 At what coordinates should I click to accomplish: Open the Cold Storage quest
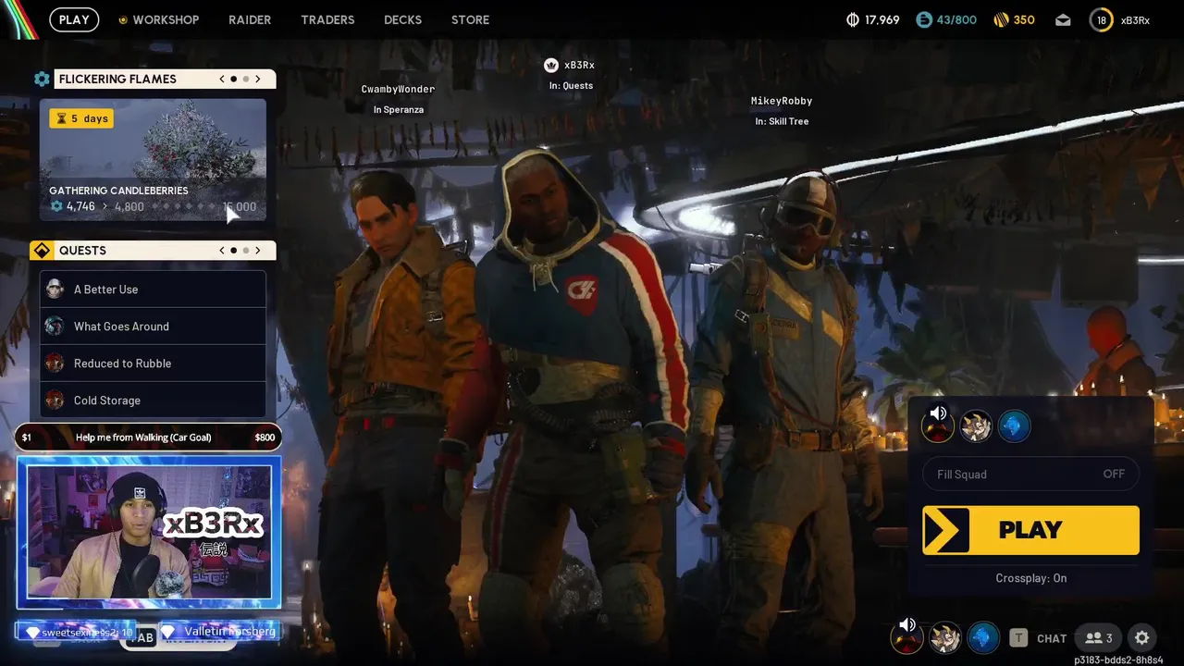[153, 401]
